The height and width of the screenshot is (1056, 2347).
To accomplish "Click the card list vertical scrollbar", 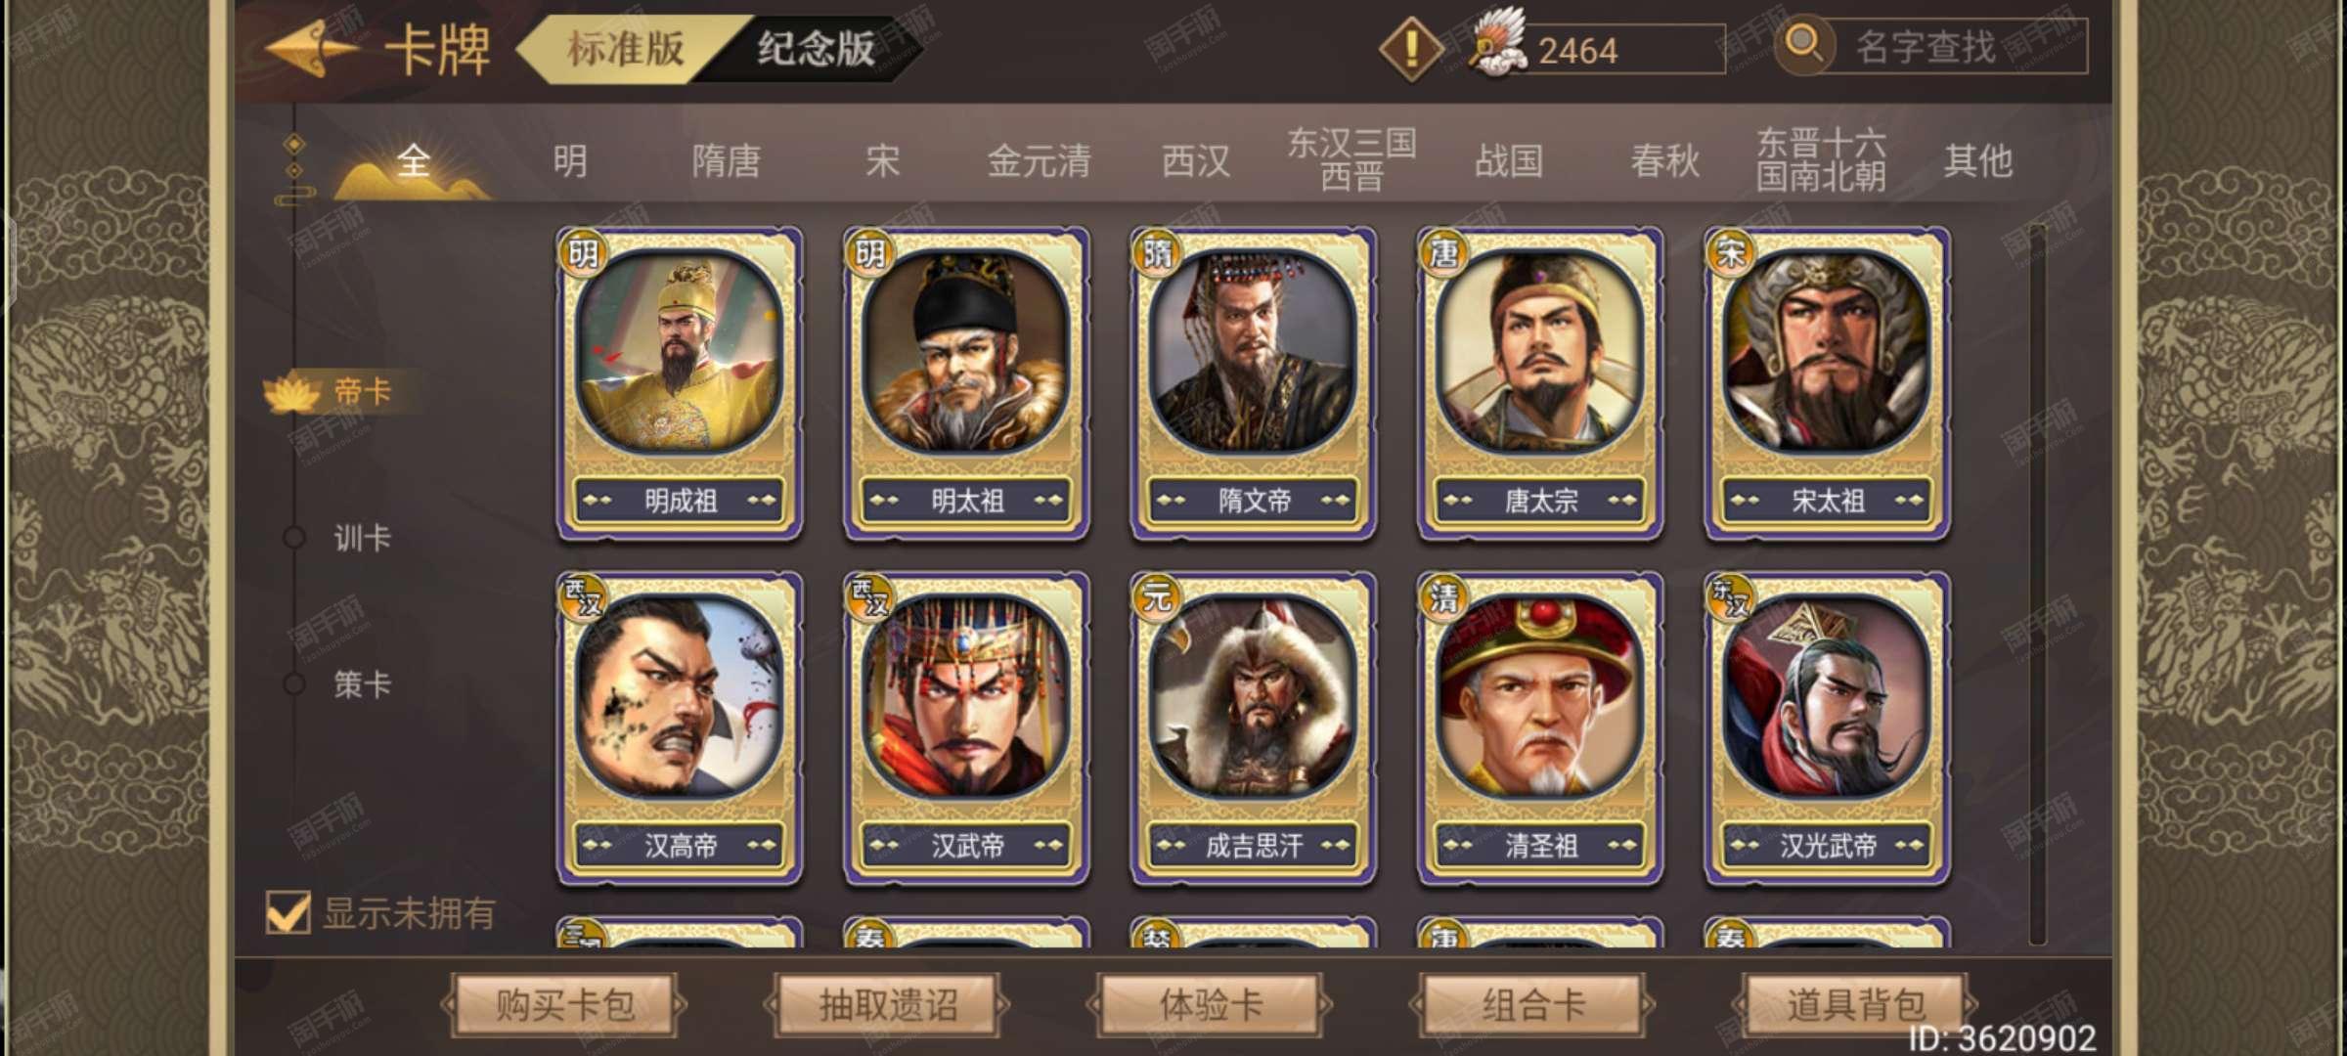I will 2037,585.
